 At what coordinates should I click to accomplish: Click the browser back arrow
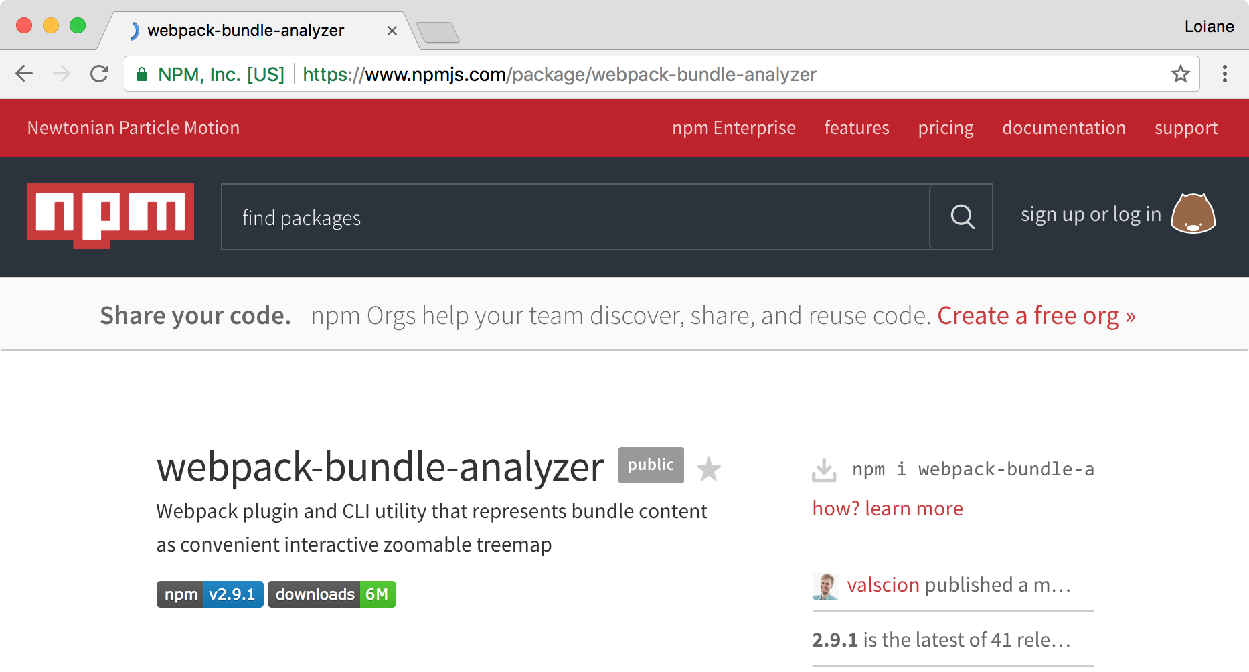[x=24, y=74]
